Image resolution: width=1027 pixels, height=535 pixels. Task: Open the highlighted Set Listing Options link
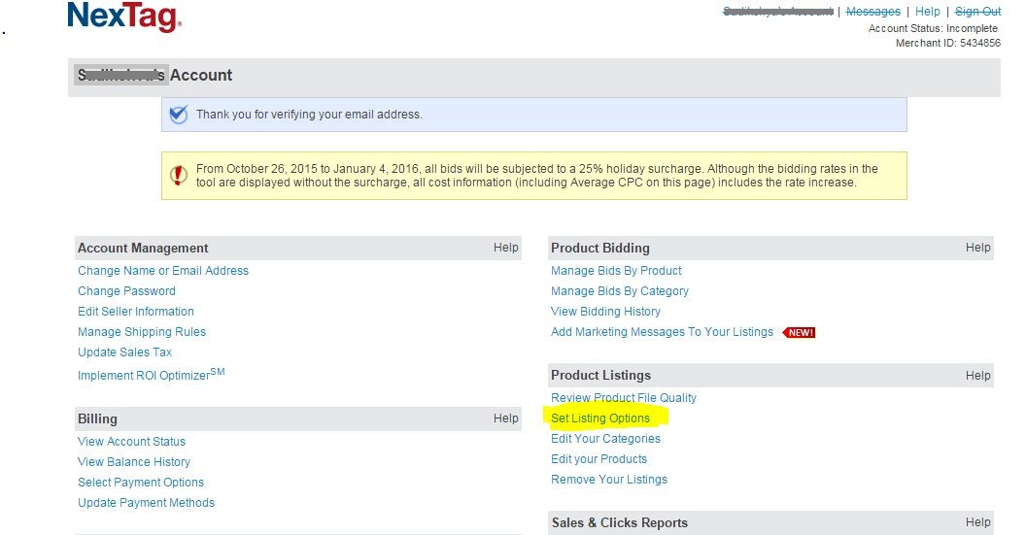pyautogui.click(x=599, y=418)
